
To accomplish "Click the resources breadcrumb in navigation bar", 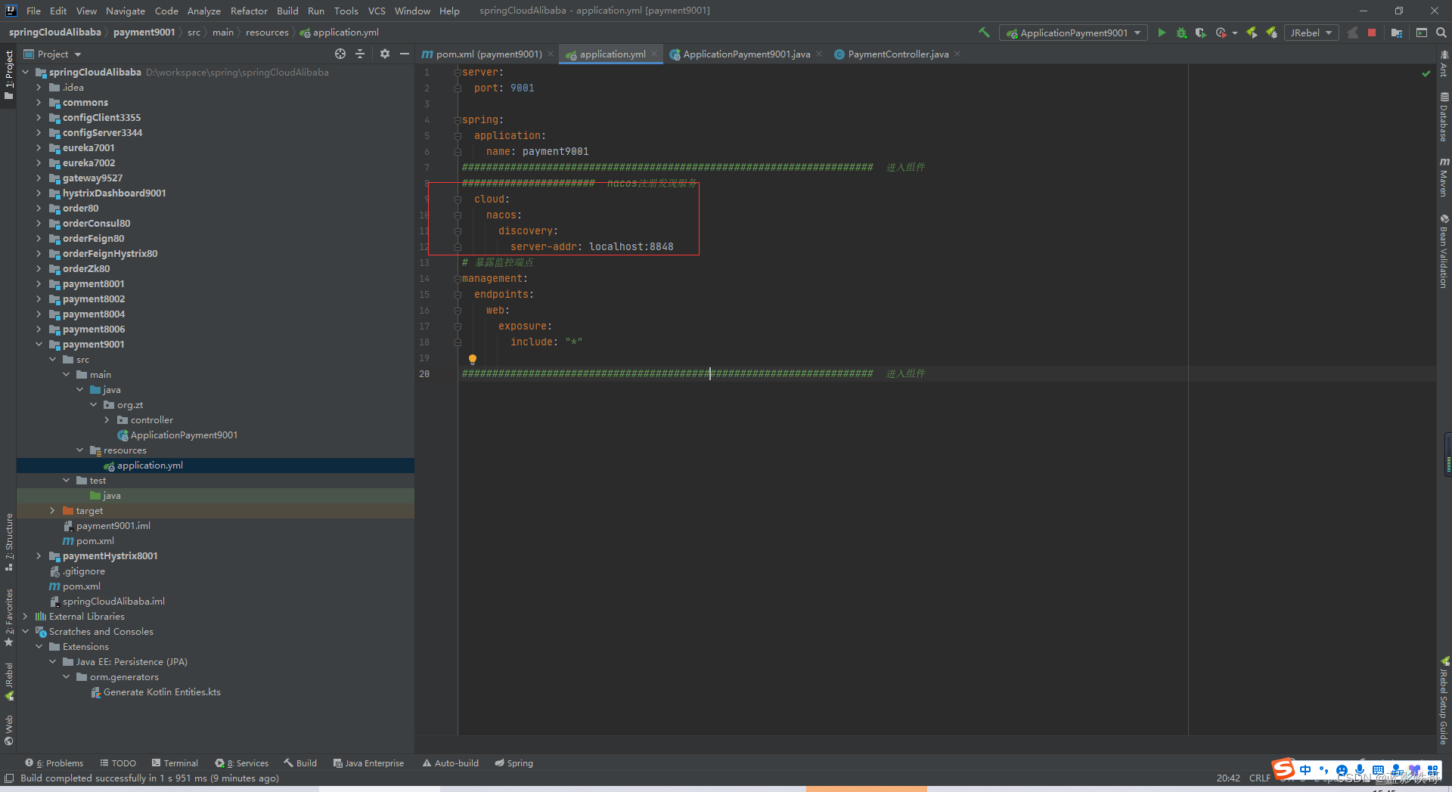I will [267, 32].
